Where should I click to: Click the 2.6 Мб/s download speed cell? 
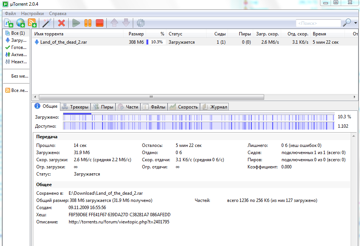[x=270, y=42]
